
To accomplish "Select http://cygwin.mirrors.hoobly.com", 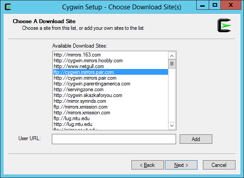I will (110, 61).
